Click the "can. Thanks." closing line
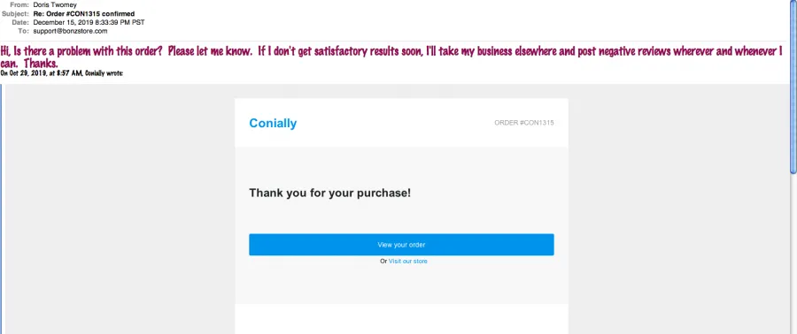 point(29,65)
